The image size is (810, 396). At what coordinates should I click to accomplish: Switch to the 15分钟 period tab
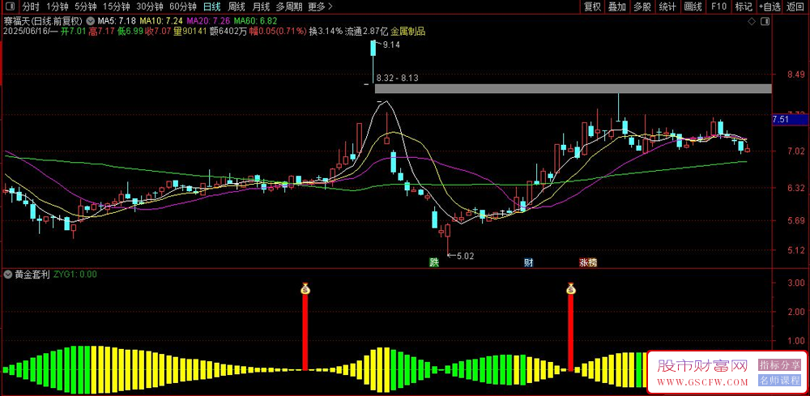pos(117,6)
